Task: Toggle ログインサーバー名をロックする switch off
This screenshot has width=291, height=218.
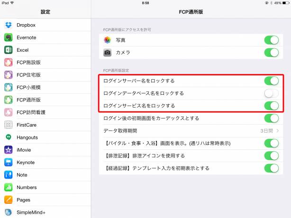Action: point(271,81)
